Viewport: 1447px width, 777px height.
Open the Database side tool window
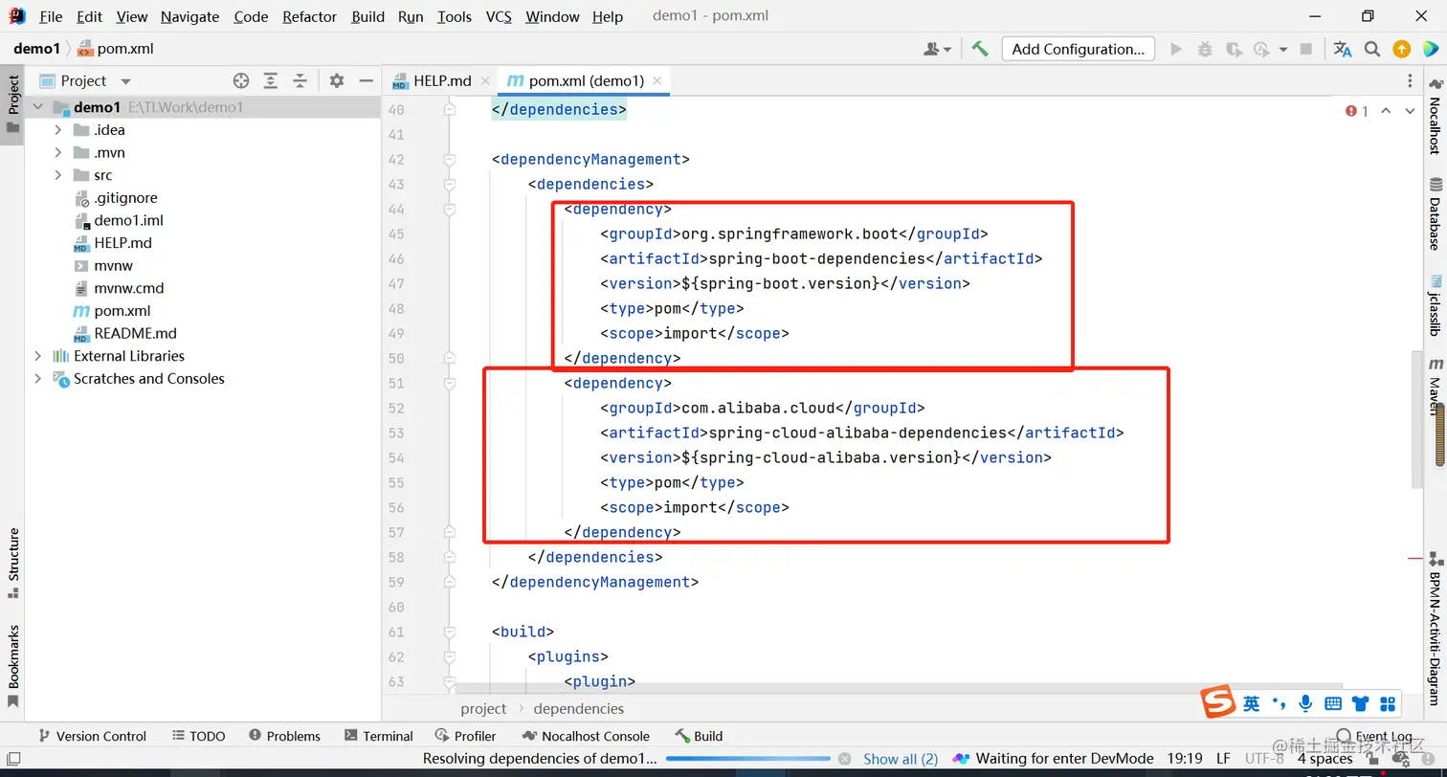[1436, 212]
